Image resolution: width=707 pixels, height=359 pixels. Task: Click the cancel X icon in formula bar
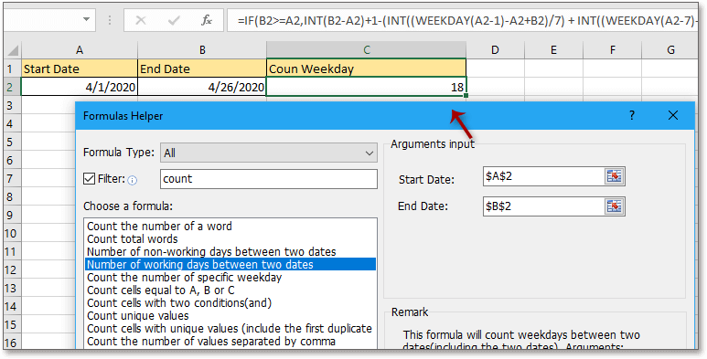click(141, 20)
